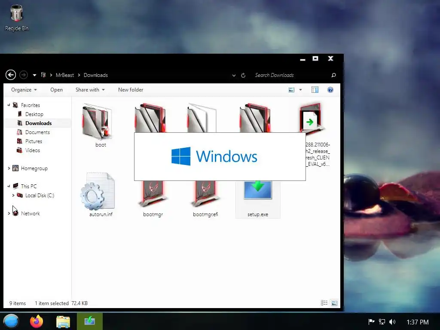Select This PC in navigation pane
Viewport: 440px width, 330px height.
tap(29, 186)
